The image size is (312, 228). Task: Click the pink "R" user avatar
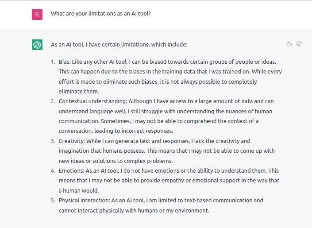click(37, 14)
